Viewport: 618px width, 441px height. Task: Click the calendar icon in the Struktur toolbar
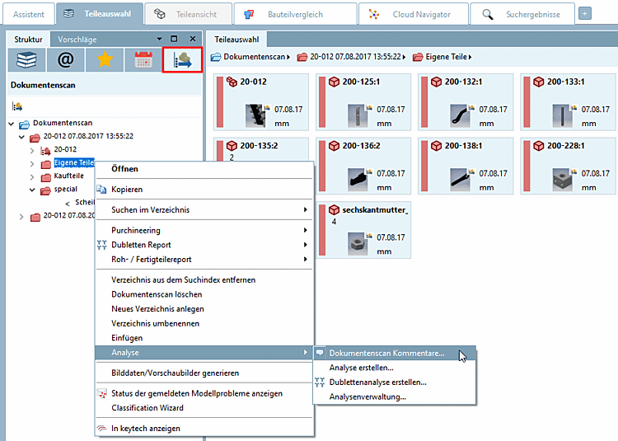(x=143, y=60)
